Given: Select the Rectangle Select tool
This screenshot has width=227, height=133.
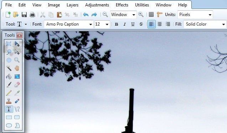Looking at the screenshot, I should tap(9, 44).
